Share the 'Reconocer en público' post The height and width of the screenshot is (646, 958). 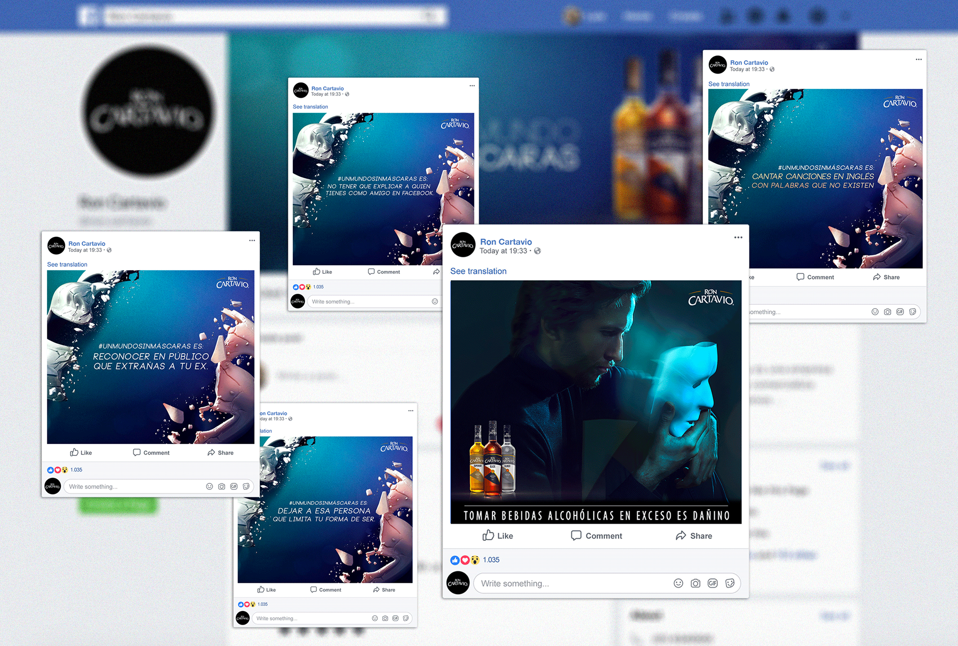click(x=220, y=452)
